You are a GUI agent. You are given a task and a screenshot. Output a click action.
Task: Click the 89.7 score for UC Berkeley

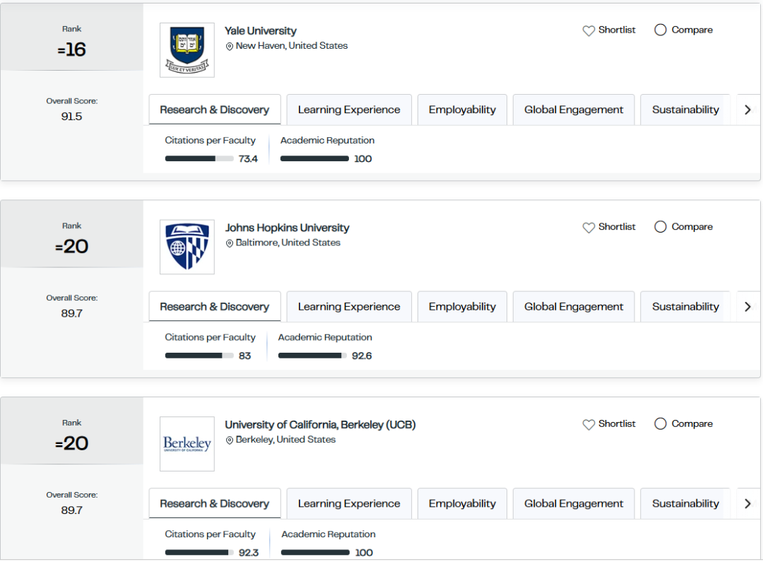click(x=71, y=510)
